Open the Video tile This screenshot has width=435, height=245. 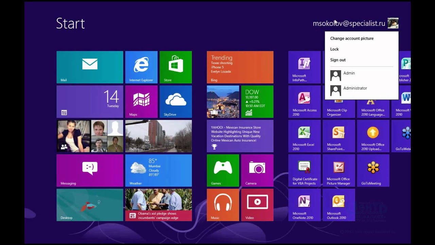tap(257, 205)
